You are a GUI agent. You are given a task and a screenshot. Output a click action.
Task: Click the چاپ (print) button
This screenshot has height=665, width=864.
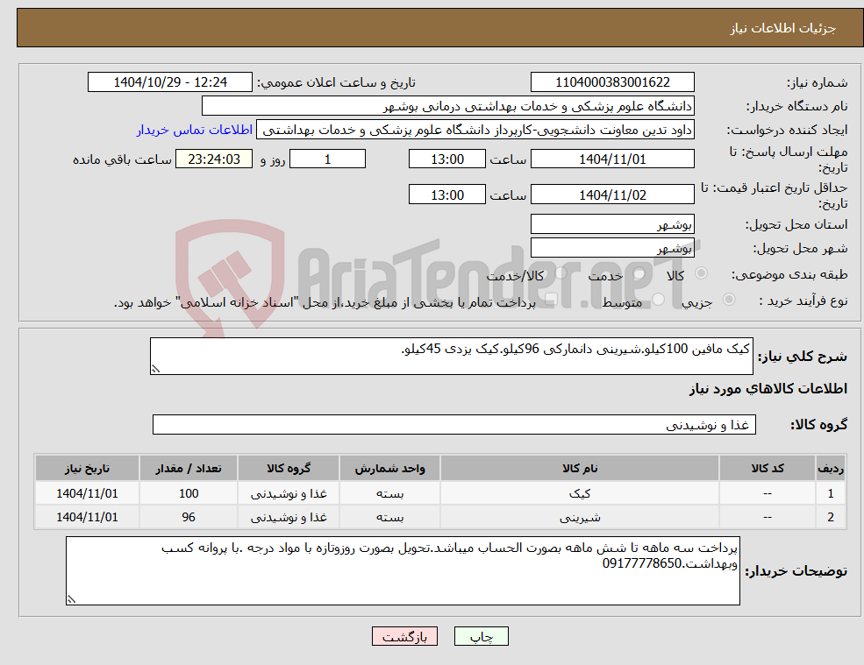pos(481,636)
